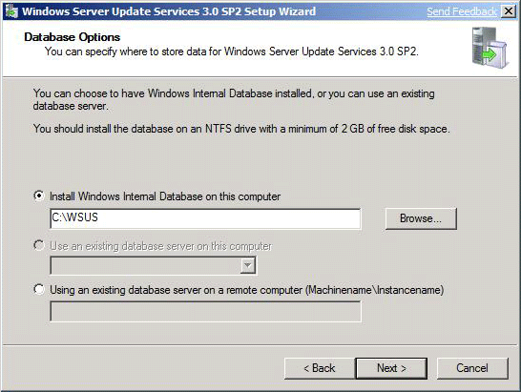Click the Machinename\Instancename input field

tap(205, 311)
